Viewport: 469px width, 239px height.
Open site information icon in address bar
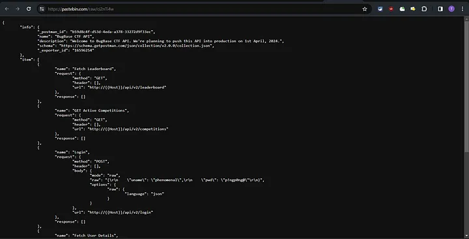tap(42, 9)
